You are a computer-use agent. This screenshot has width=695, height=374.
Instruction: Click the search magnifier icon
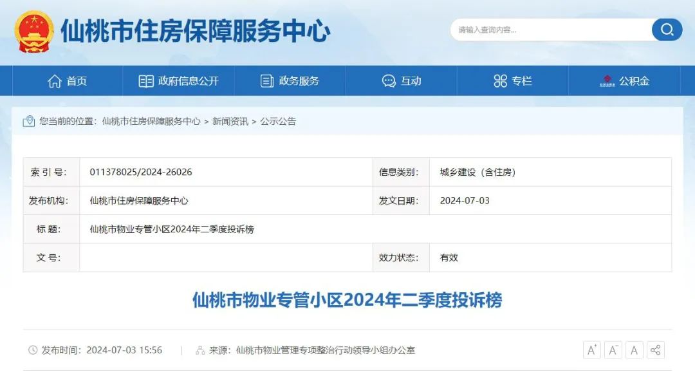667,30
